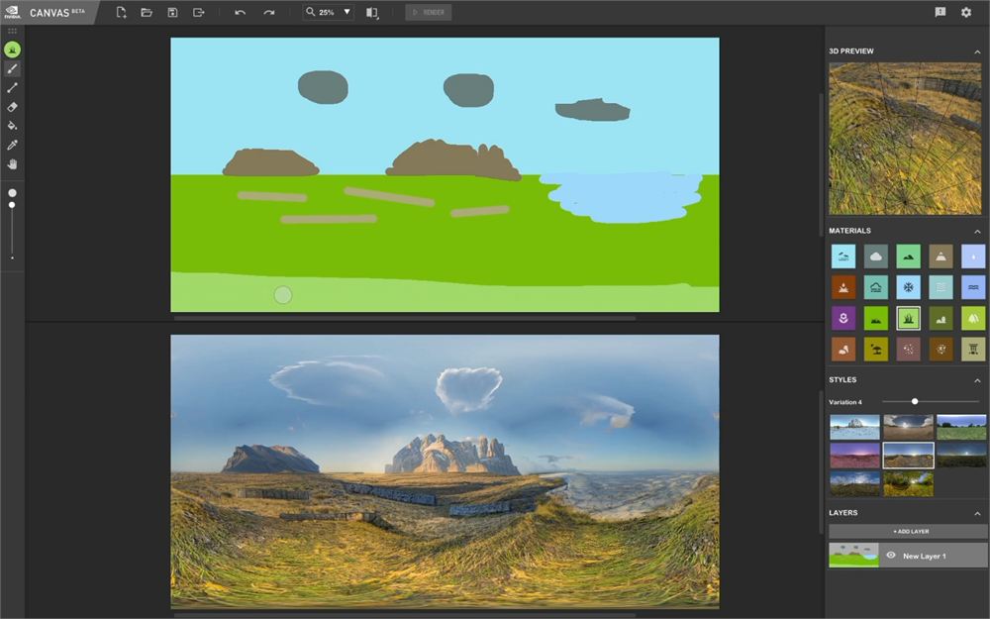Pick the periwinkle water waves material swatch
The width and height of the screenshot is (990, 619).
(973, 287)
